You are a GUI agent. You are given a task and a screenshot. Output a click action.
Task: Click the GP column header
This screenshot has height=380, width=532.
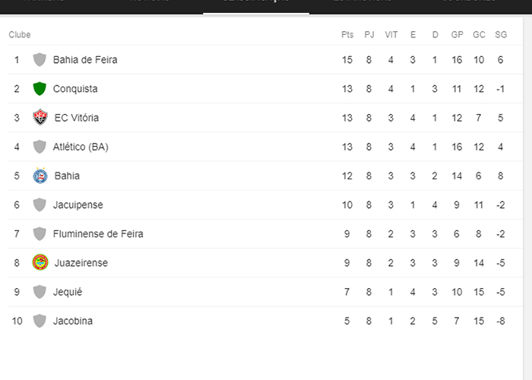click(x=457, y=35)
